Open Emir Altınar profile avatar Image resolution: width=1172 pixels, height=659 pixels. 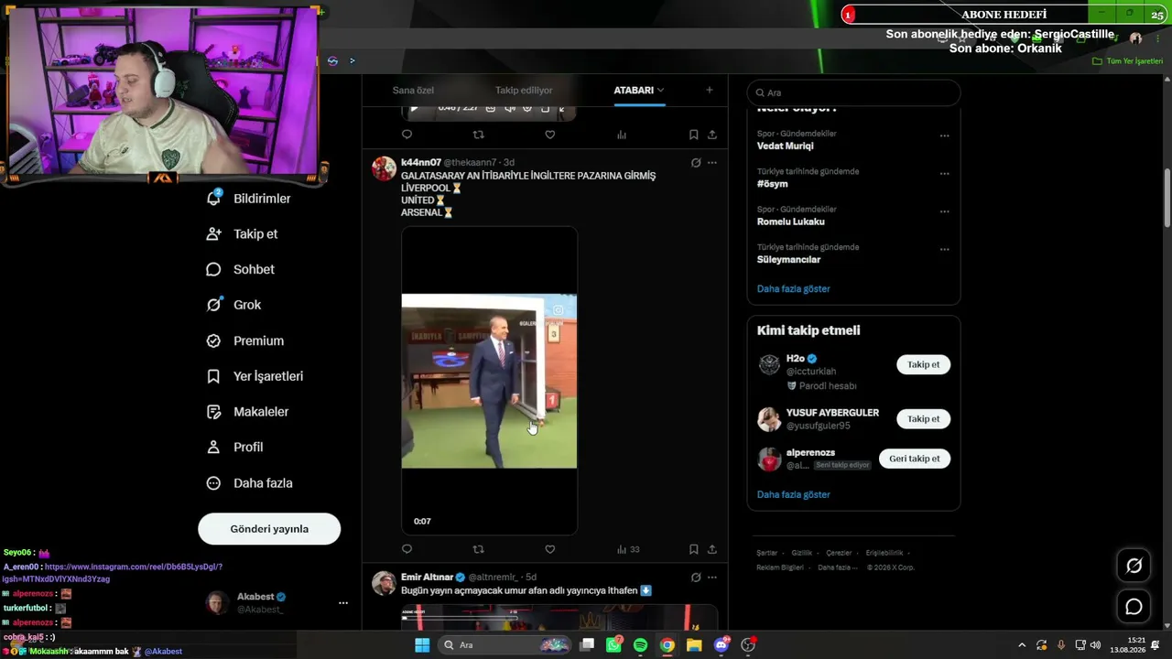point(385,583)
